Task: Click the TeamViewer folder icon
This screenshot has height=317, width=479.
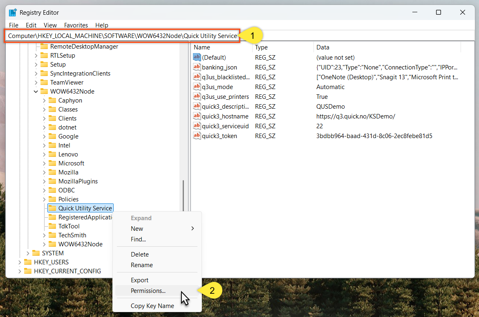Action: click(x=44, y=83)
